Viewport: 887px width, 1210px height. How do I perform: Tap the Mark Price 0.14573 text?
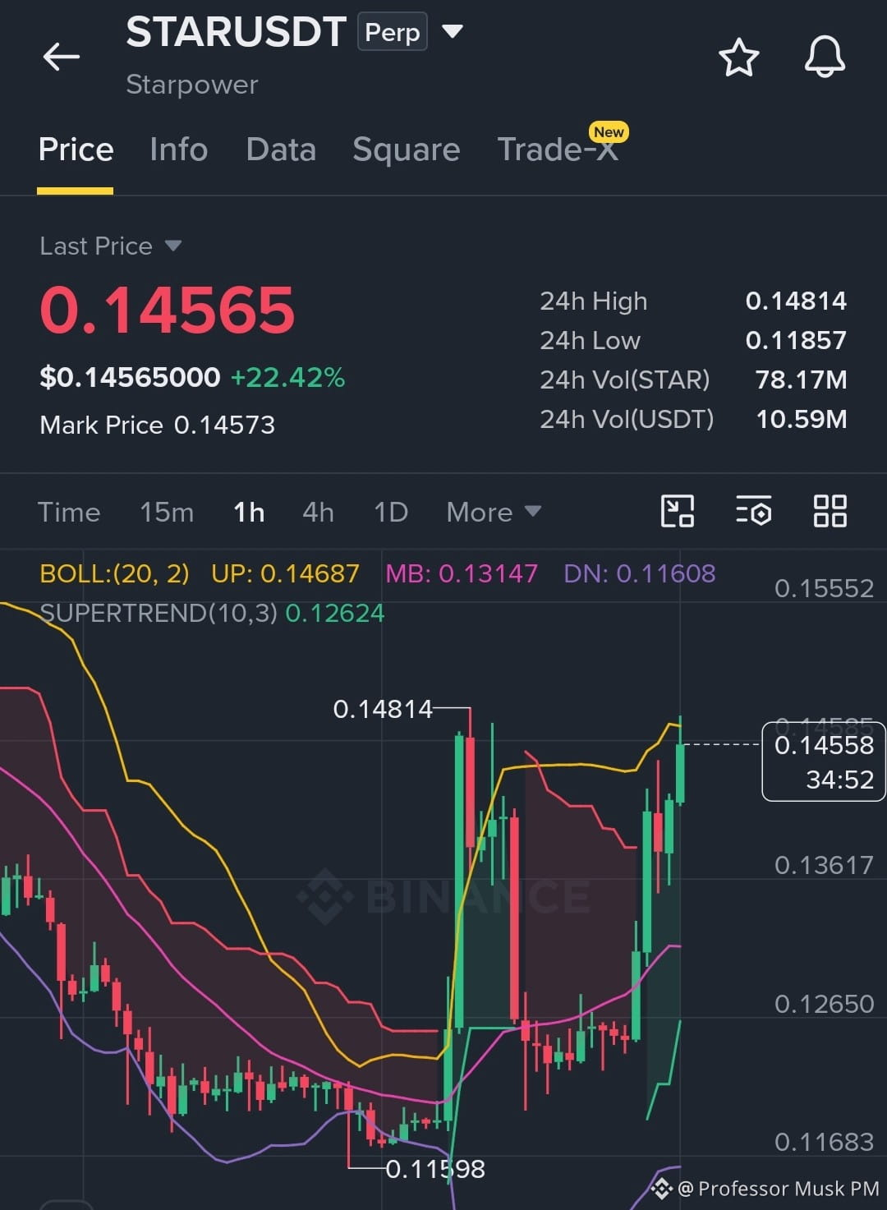pos(158,425)
